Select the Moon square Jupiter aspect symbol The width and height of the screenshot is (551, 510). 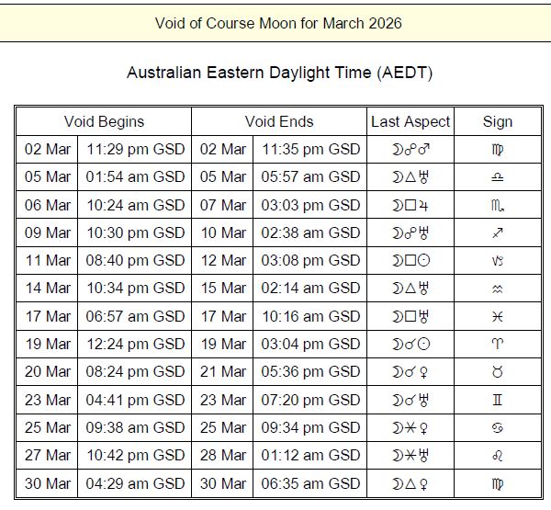(410, 205)
